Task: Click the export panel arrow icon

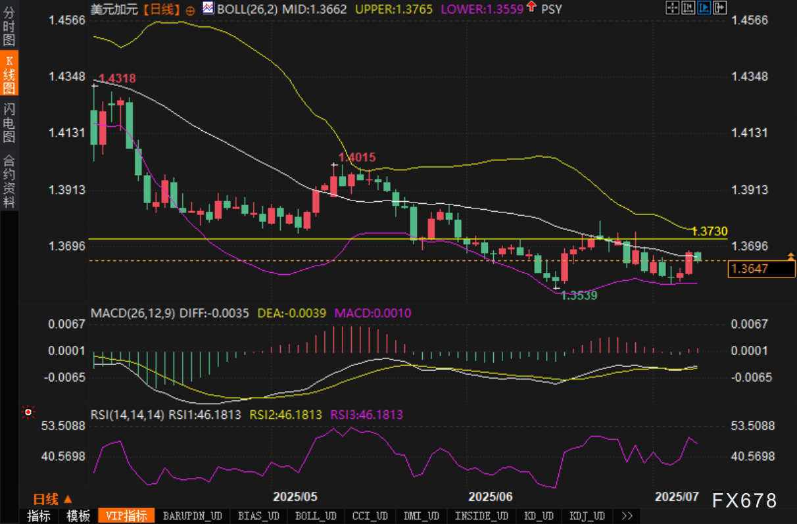Action: tap(719, 8)
